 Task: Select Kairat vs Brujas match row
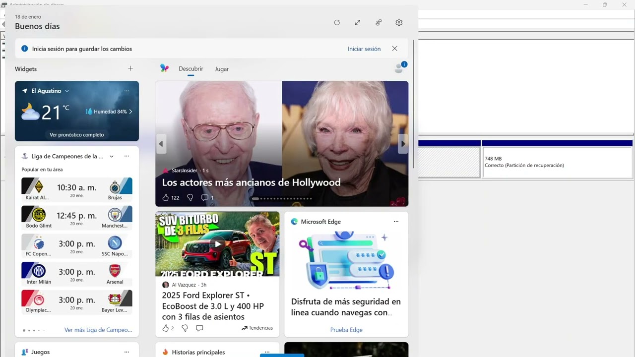(77, 189)
